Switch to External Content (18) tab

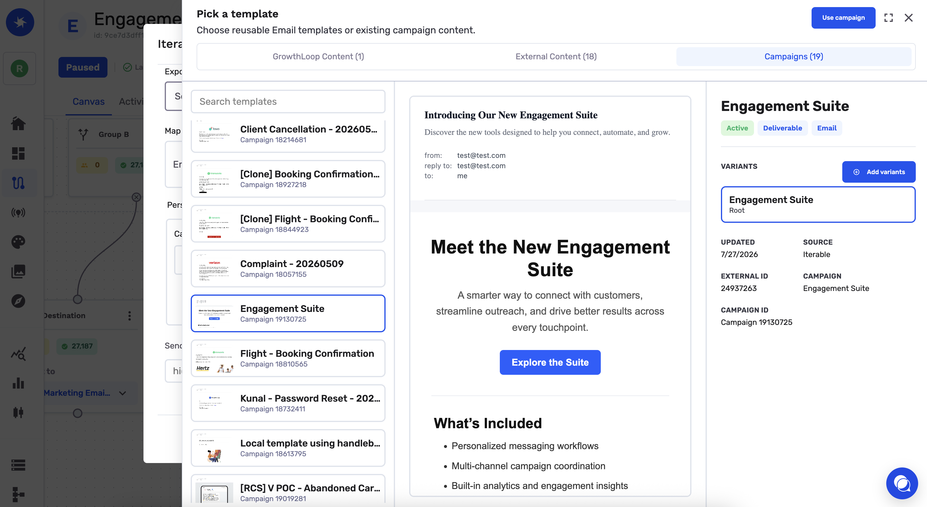(556, 56)
